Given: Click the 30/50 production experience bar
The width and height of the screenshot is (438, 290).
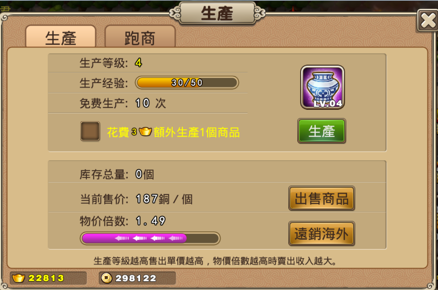Looking at the screenshot, I should tap(187, 83).
